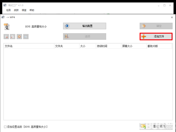The width and height of the screenshot is (176, 132).
Task: Minimize the 格式工厂 main window
Action: pyautogui.click(x=159, y=5)
